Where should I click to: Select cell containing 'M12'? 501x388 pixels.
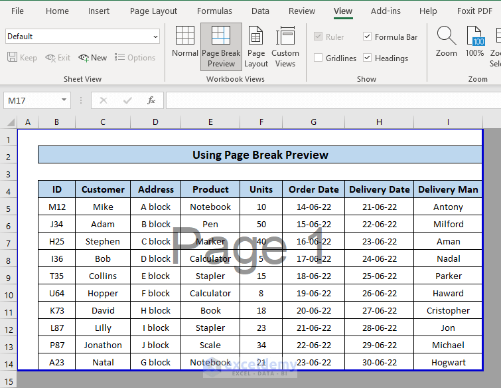57,207
